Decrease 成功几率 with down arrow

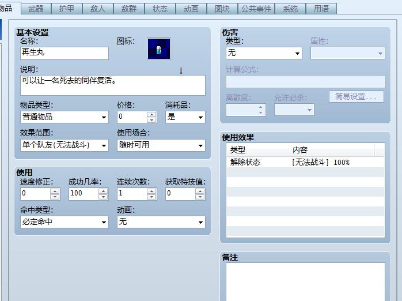[x=103, y=197]
